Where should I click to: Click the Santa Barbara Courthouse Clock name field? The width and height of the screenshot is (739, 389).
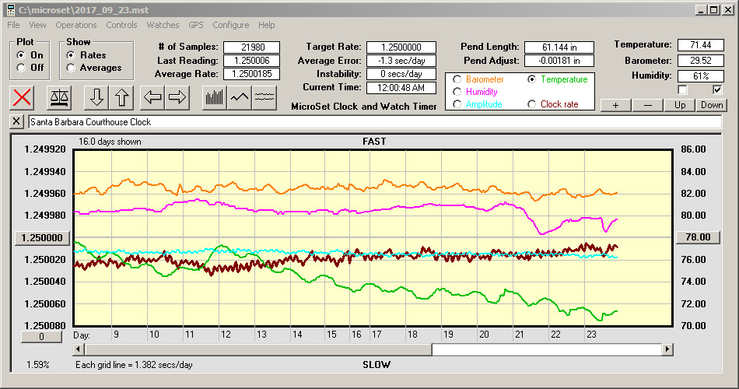pyautogui.click(x=375, y=122)
